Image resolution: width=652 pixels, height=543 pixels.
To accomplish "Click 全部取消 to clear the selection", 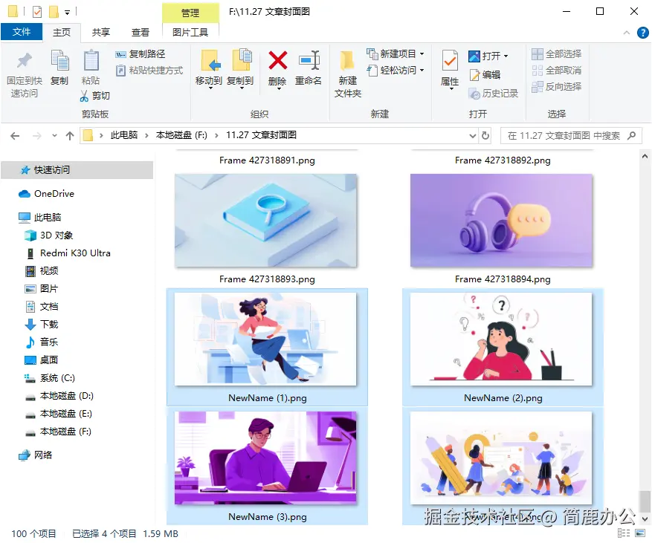I will click(558, 70).
